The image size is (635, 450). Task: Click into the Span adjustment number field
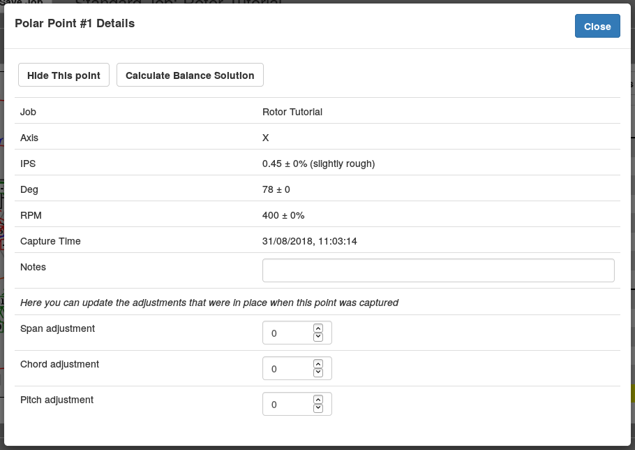(x=286, y=333)
